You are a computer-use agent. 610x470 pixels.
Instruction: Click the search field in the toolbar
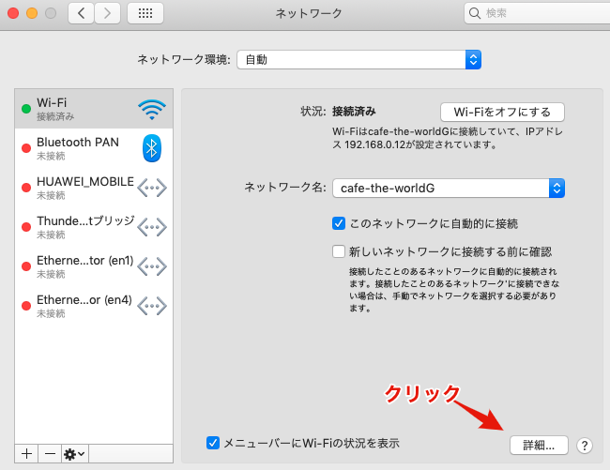pyautogui.click(x=537, y=13)
